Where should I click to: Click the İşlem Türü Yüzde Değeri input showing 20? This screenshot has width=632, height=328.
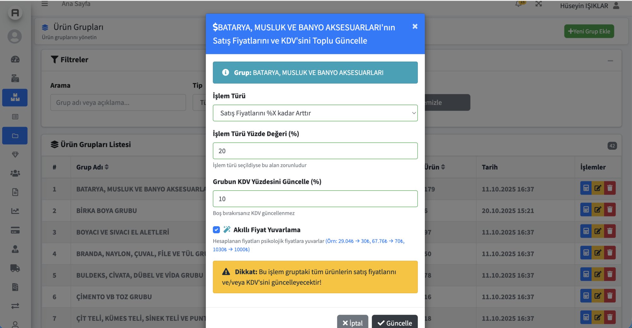point(315,151)
